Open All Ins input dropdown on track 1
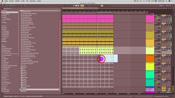This screenshot has height=98, width=175. click(x=158, y=15)
